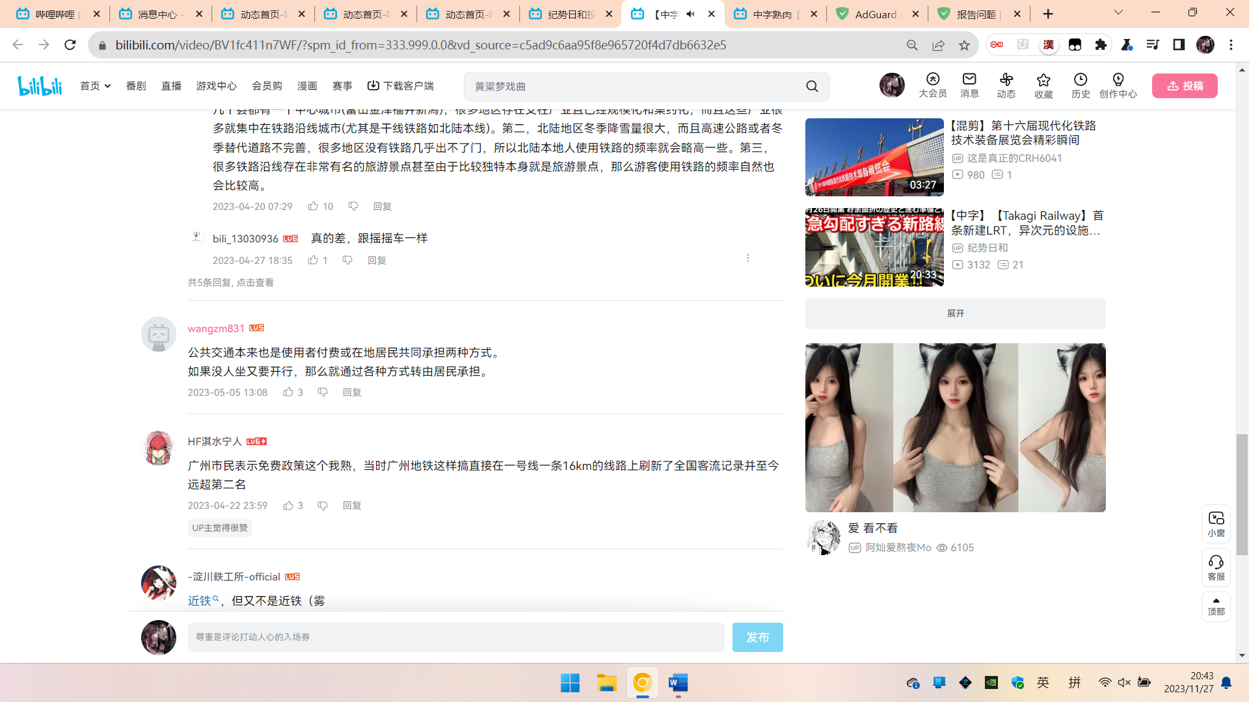1249x702 pixels.
Task: Click the 顶部 back-to-top floating icon
Action: tap(1216, 606)
